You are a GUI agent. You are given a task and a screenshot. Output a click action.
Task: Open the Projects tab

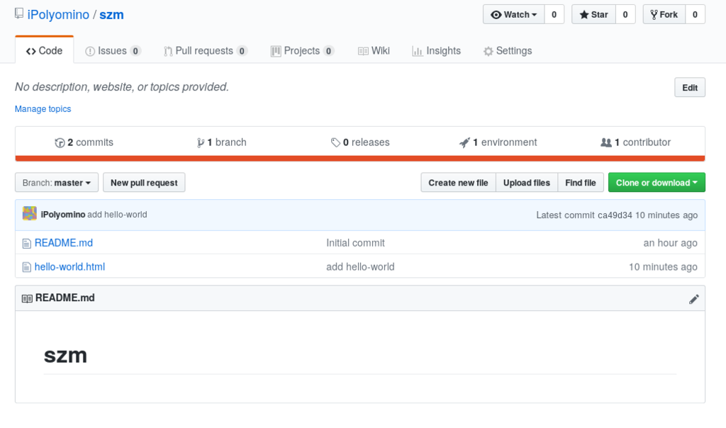[x=302, y=50]
